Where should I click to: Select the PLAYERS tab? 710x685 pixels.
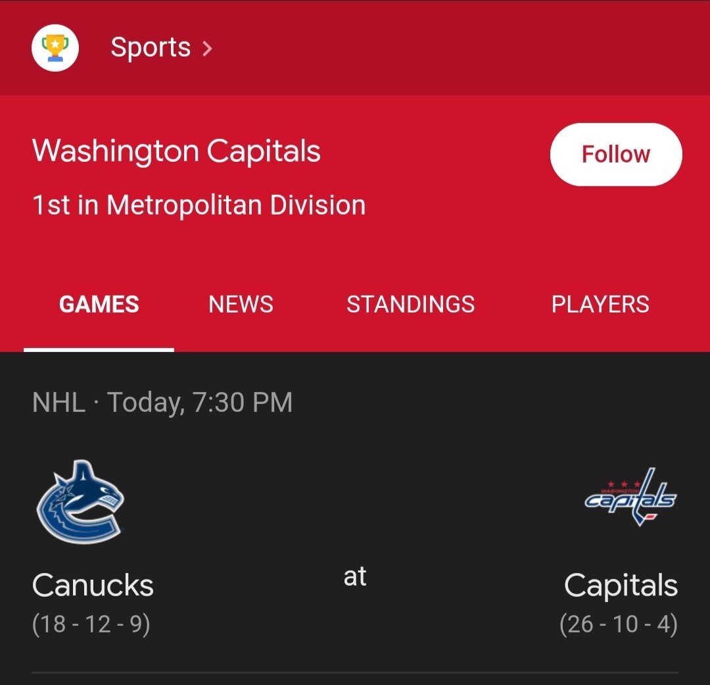click(600, 304)
